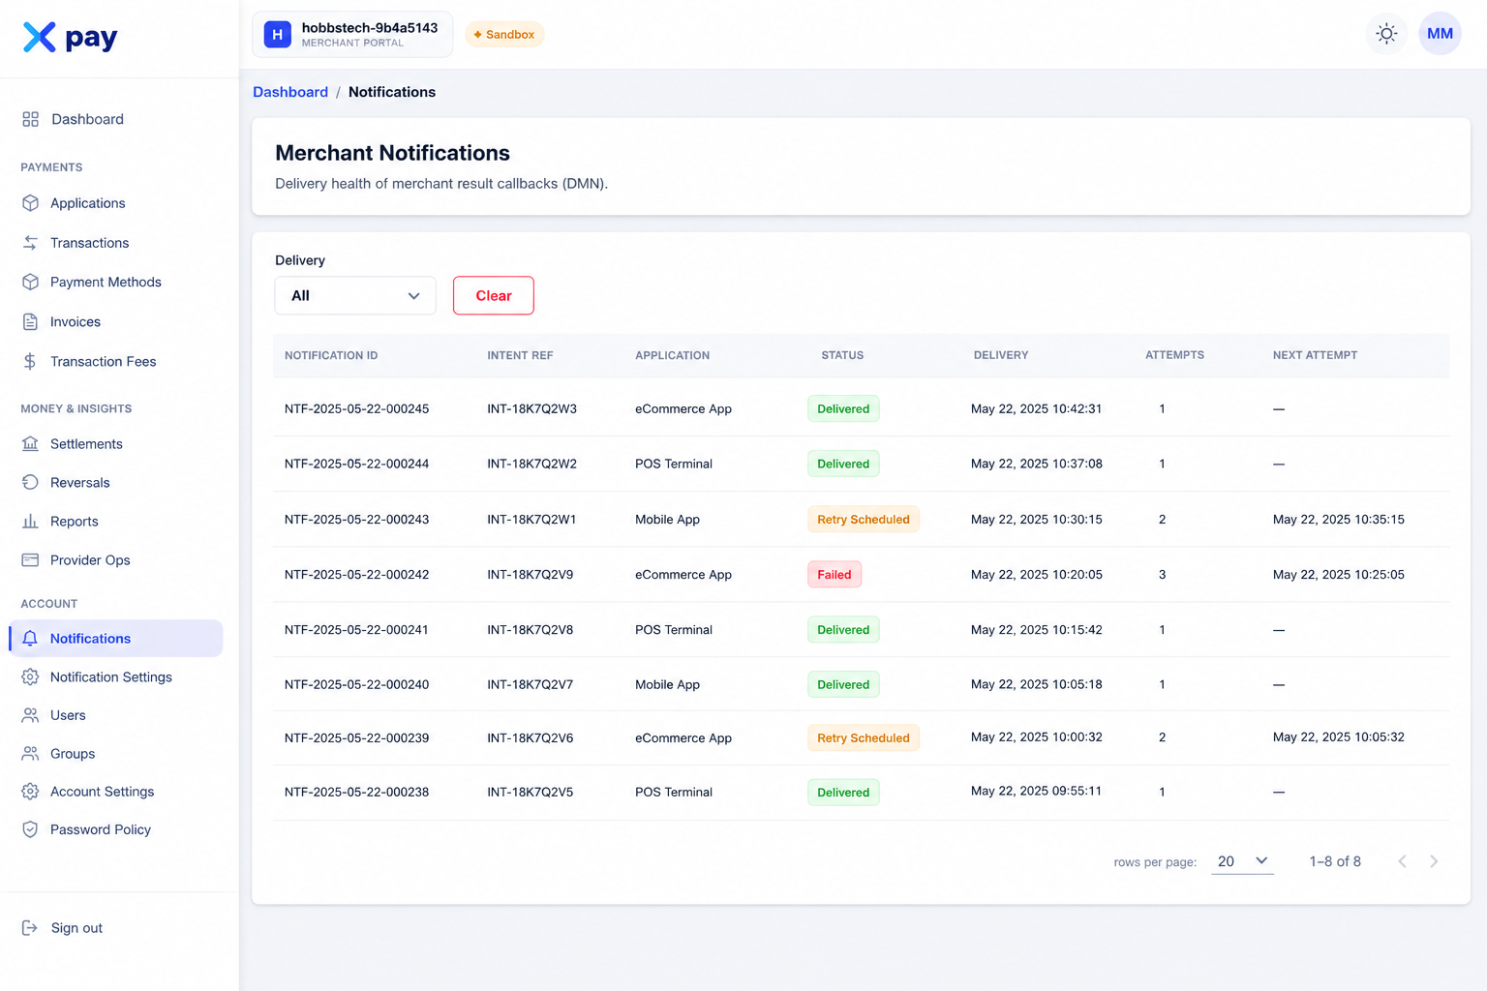Click the Sign out icon
This screenshot has height=991, width=1487.
point(30,928)
